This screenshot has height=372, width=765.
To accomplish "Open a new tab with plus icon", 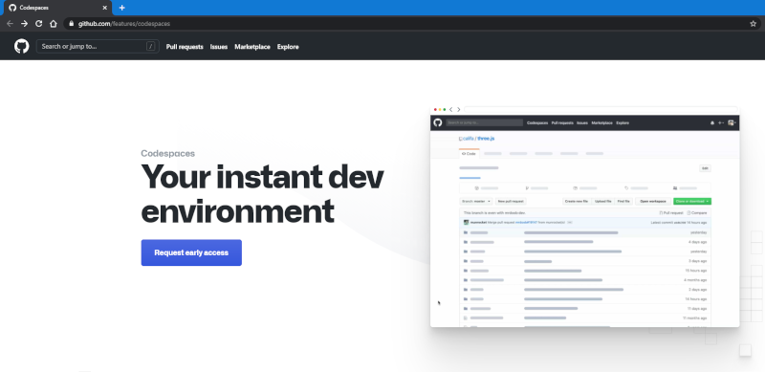I will click(x=122, y=8).
